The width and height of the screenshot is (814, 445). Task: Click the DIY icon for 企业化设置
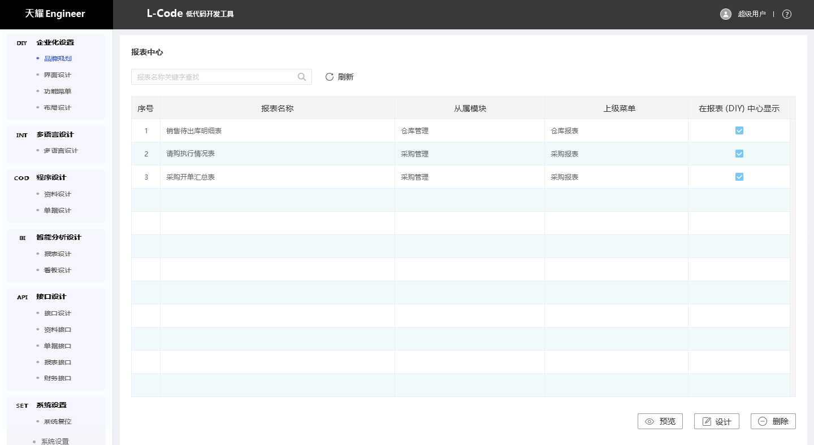(x=22, y=43)
